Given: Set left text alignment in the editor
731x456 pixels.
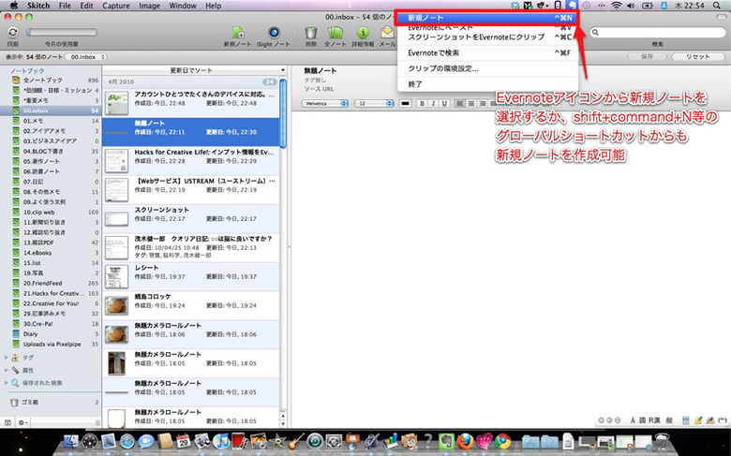Looking at the screenshot, I should 459,103.
